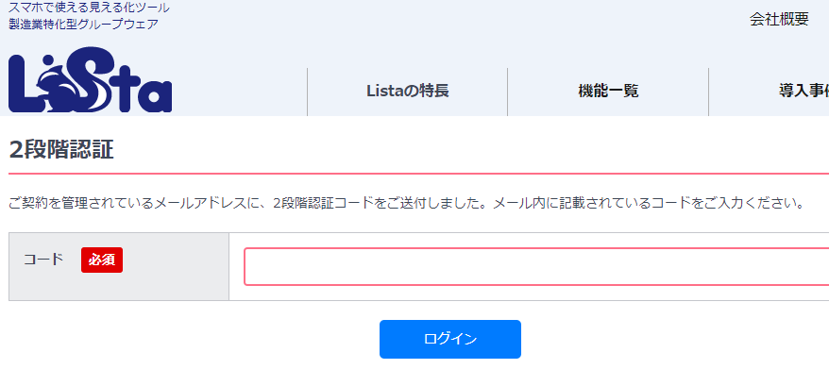Click the instruction text about メールアドレス

406,203
